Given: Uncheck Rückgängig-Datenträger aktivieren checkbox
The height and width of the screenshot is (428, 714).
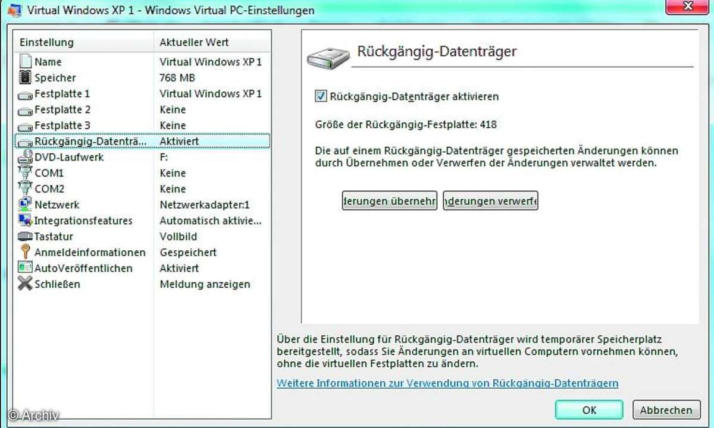Looking at the screenshot, I should pos(321,96).
